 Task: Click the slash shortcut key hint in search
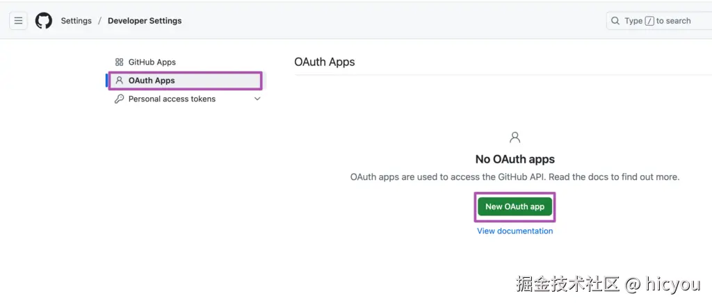649,21
